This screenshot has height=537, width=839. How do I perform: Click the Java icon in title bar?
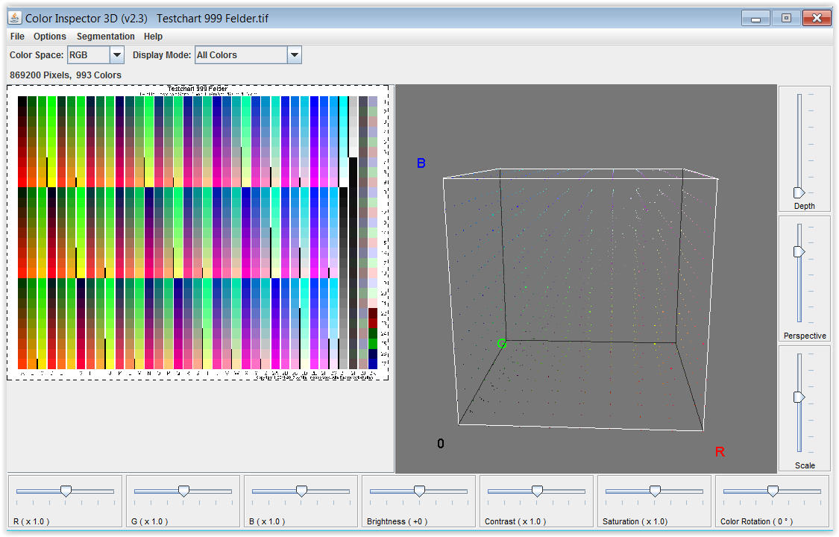click(16, 17)
